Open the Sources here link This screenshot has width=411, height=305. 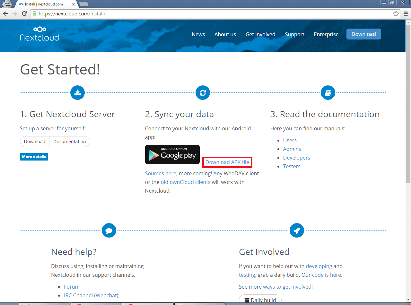(161, 173)
